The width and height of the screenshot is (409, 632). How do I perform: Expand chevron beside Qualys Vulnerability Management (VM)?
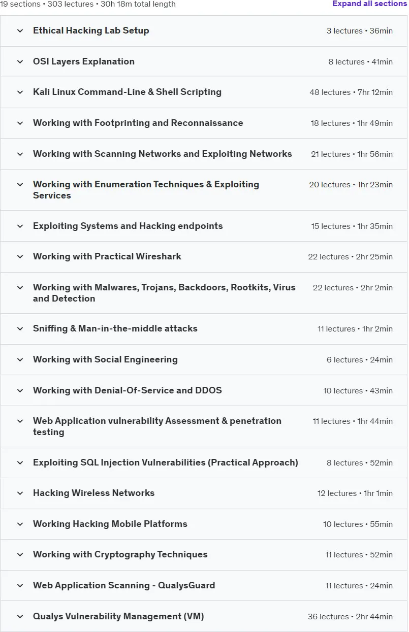pyautogui.click(x=20, y=617)
